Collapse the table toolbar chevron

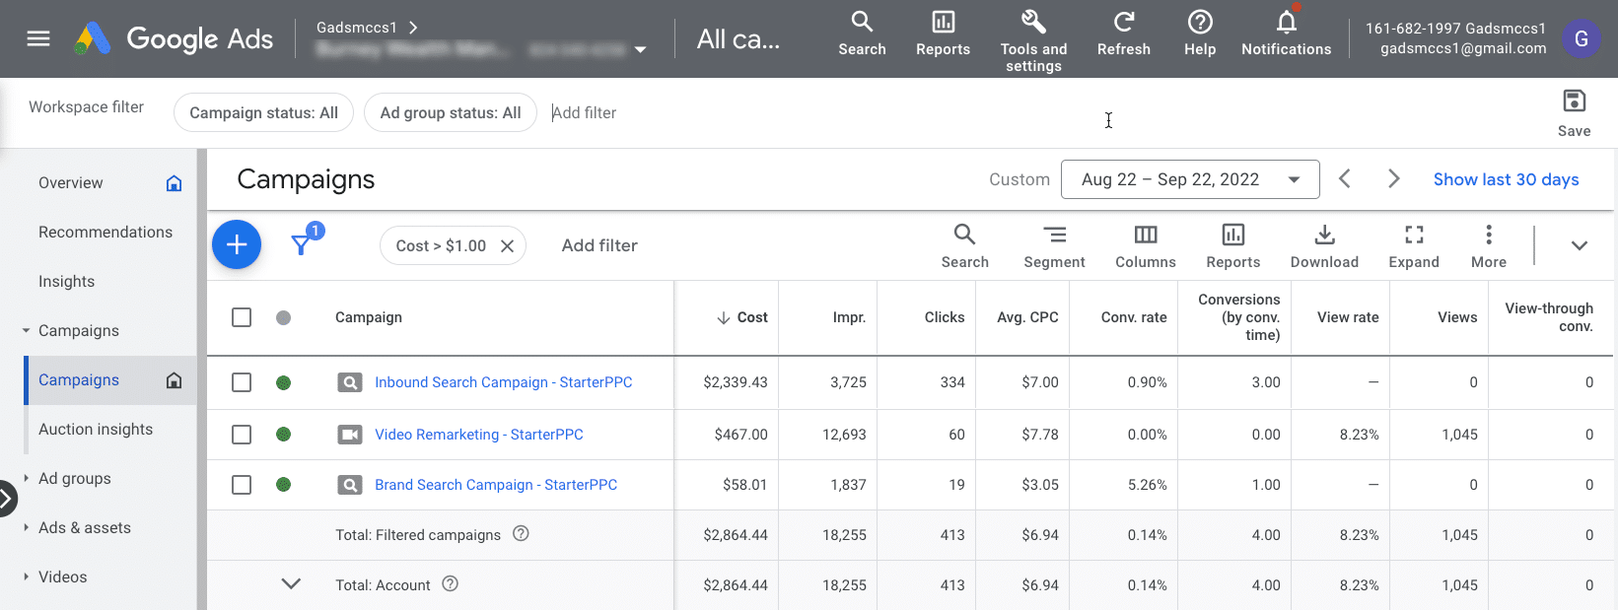click(x=1580, y=245)
